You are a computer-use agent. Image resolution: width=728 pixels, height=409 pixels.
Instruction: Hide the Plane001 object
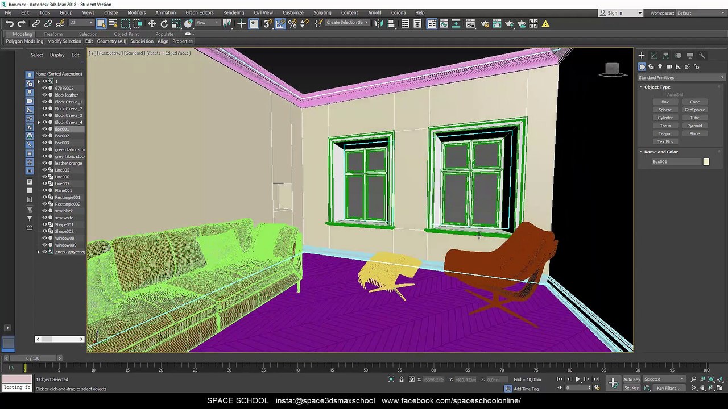click(44, 190)
